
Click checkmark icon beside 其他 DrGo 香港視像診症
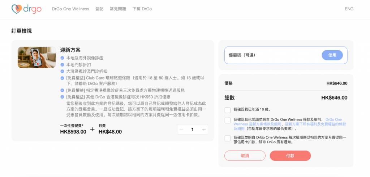pyautogui.click(x=63, y=97)
